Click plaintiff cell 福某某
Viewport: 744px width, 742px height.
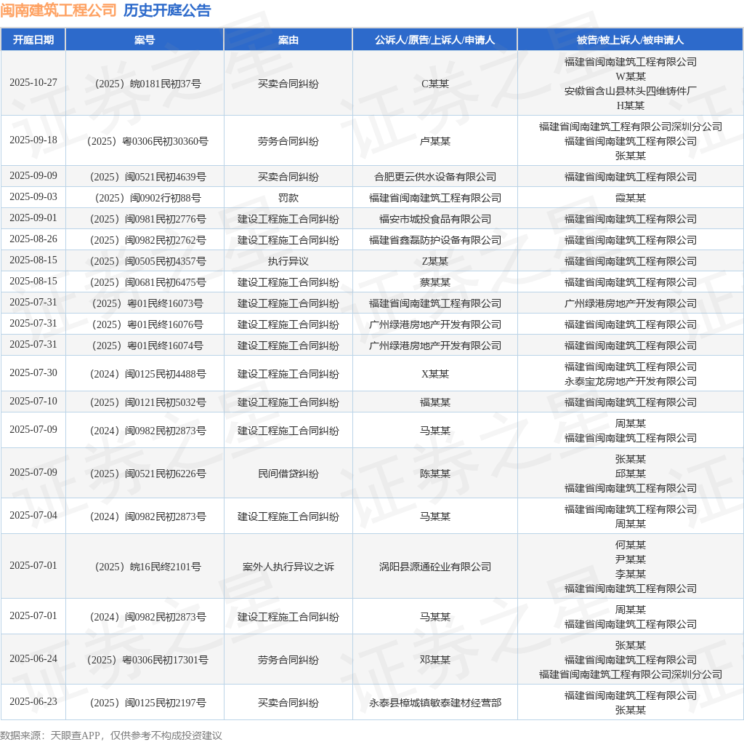tap(434, 402)
